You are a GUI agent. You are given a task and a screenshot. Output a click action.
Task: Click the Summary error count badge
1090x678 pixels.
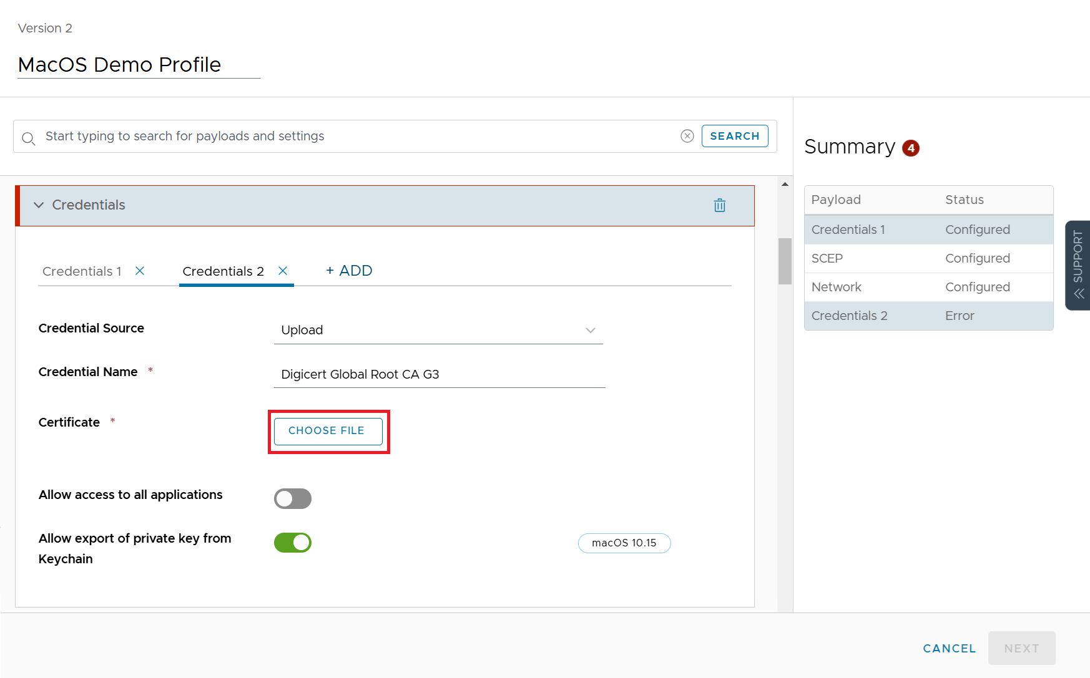(911, 148)
